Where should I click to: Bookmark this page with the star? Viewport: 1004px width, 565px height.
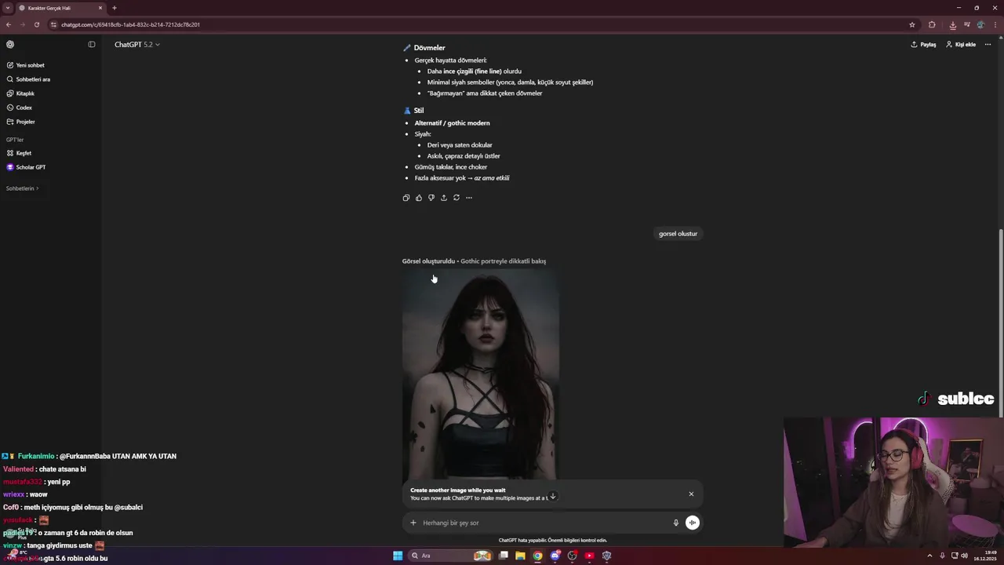[912, 24]
